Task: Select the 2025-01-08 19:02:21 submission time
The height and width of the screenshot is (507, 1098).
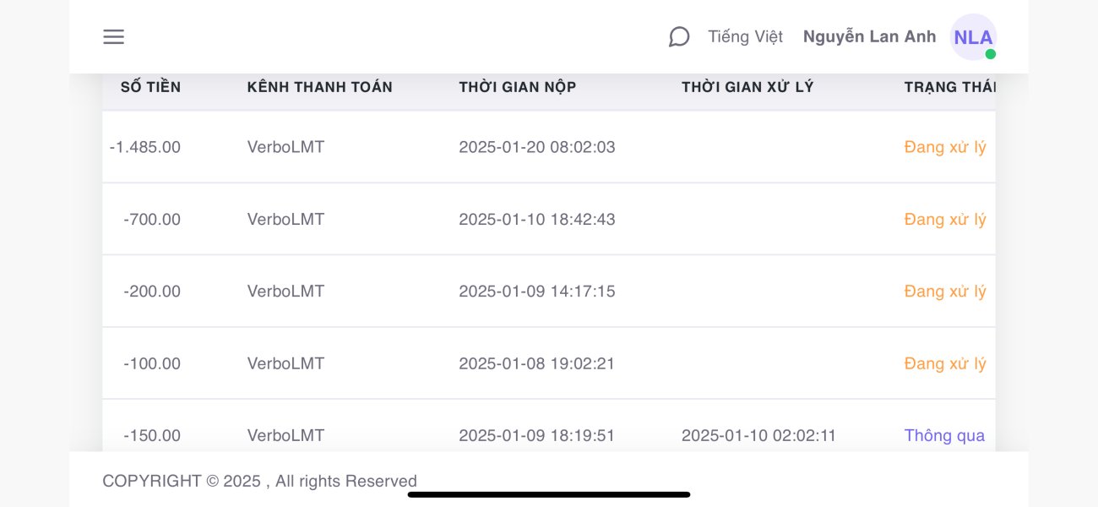Action: click(x=536, y=364)
